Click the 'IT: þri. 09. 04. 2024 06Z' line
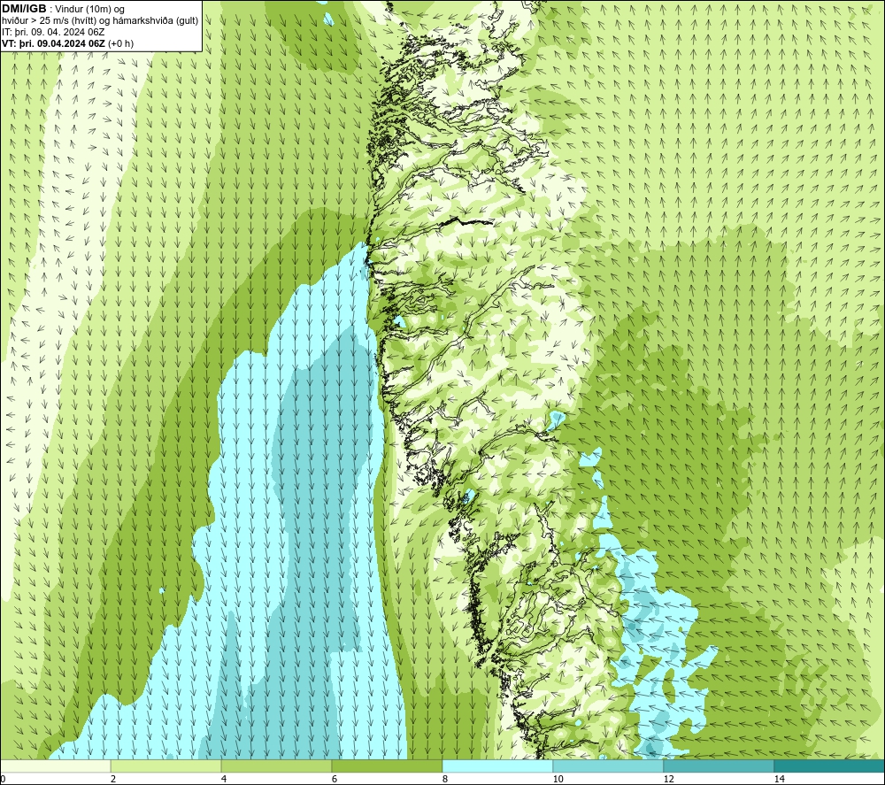Screen dimensions: 885x785 53,32
